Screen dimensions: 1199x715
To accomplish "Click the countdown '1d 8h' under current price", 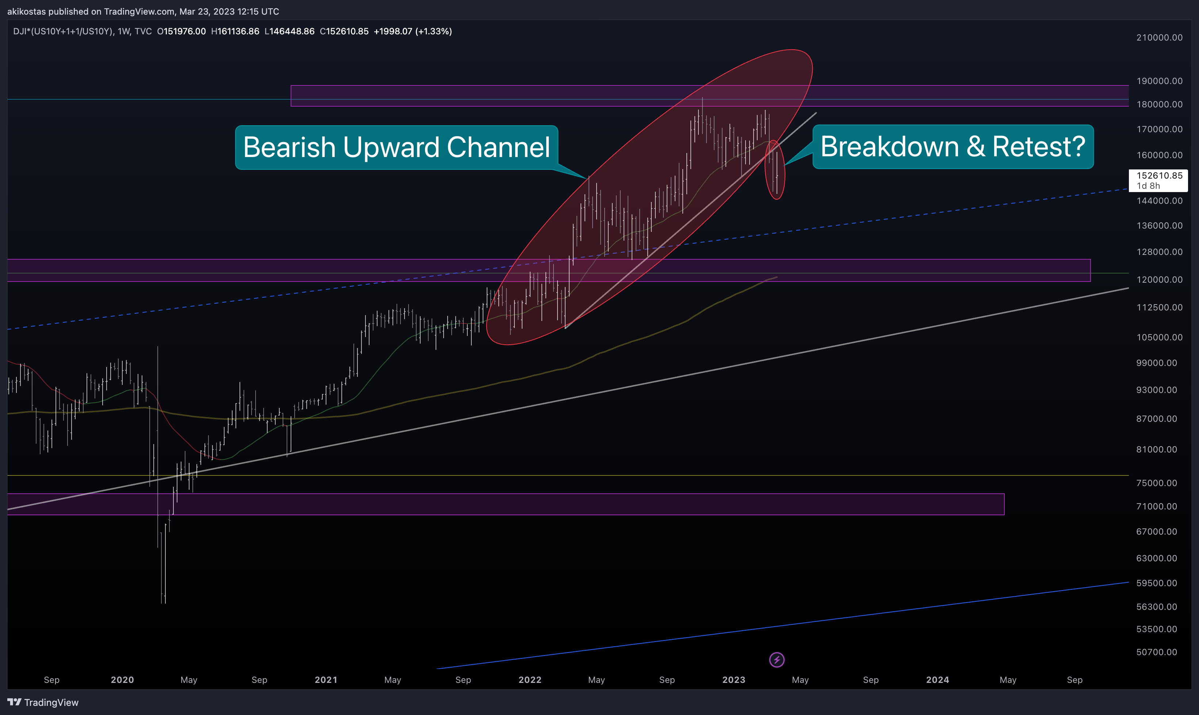I will (x=1148, y=186).
